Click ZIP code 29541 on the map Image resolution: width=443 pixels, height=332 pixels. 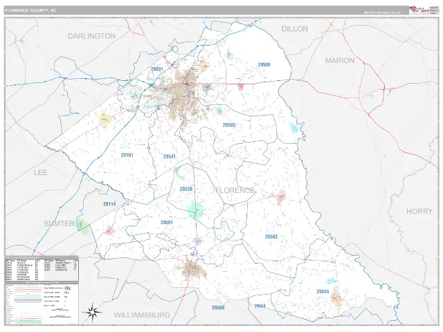coord(169,156)
